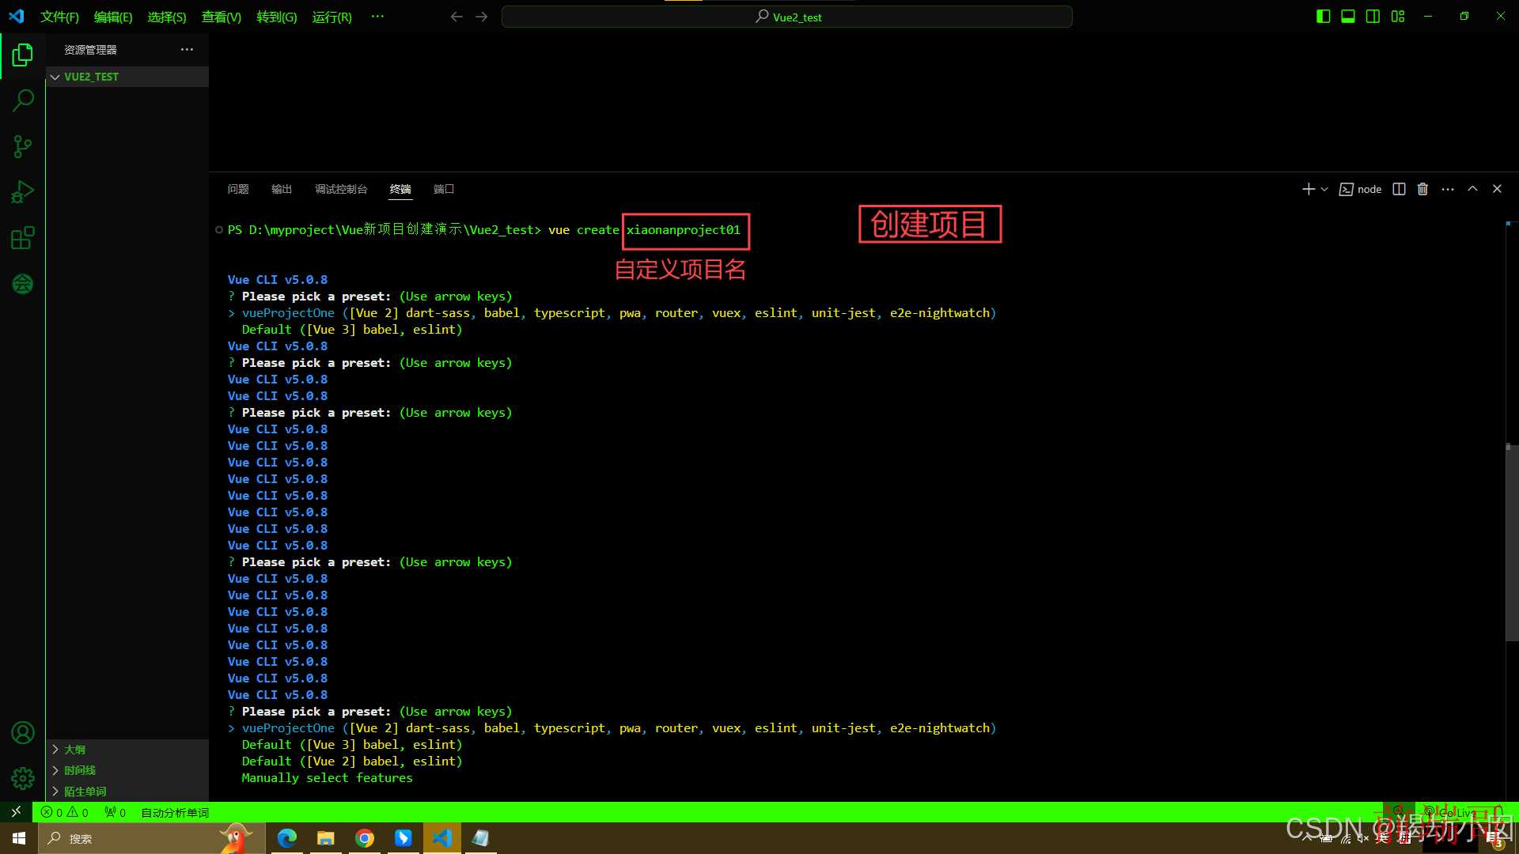Select 'Manually select features' preset option
This screenshot has width=1519, height=854.
click(327, 778)
